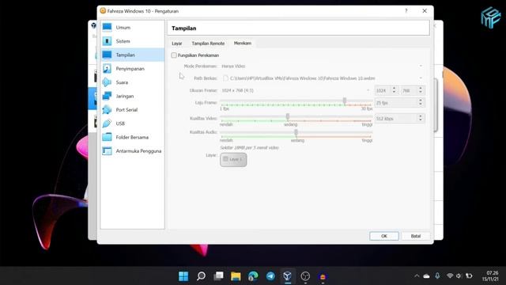Screen dimensions: 506x285
Task: Switch to the Layar tab
Action: 177,44
